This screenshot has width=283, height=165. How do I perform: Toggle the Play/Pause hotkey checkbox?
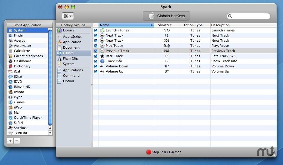click(96, 46)
